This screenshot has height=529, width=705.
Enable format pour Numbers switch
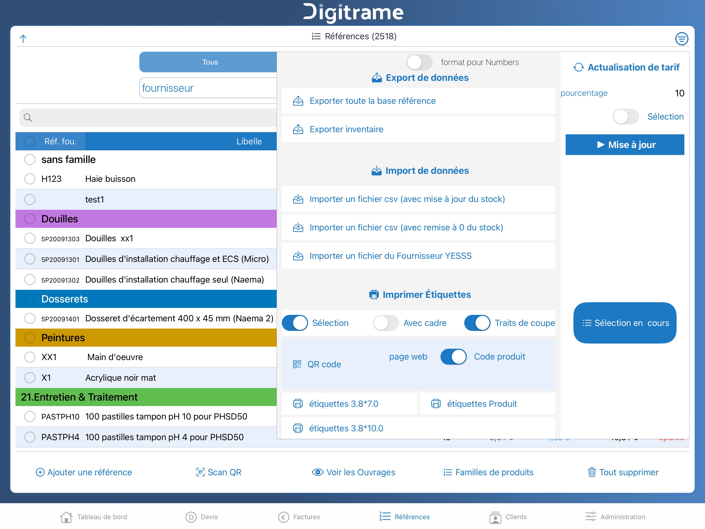pos(419,62)
